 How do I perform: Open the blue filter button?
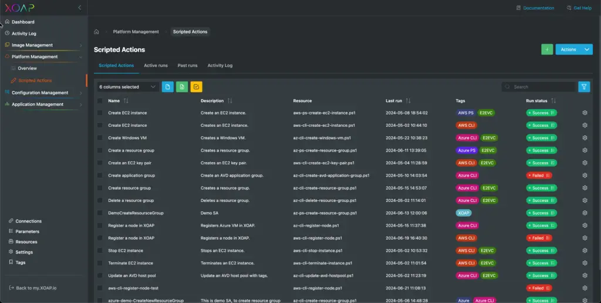(584, 87)
